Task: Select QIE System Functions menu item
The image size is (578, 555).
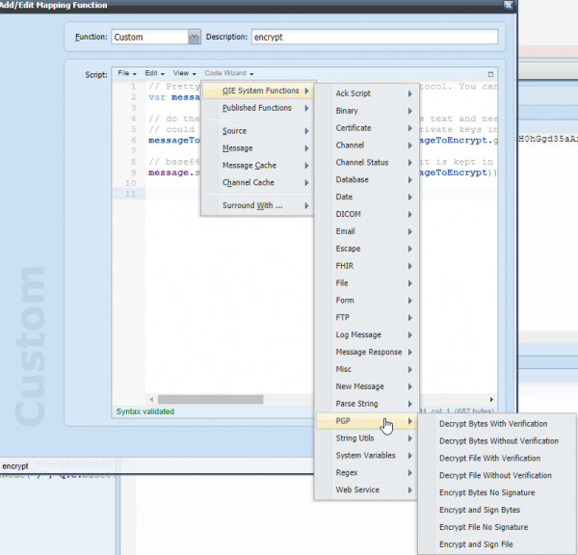Action: tap(258, 91)
